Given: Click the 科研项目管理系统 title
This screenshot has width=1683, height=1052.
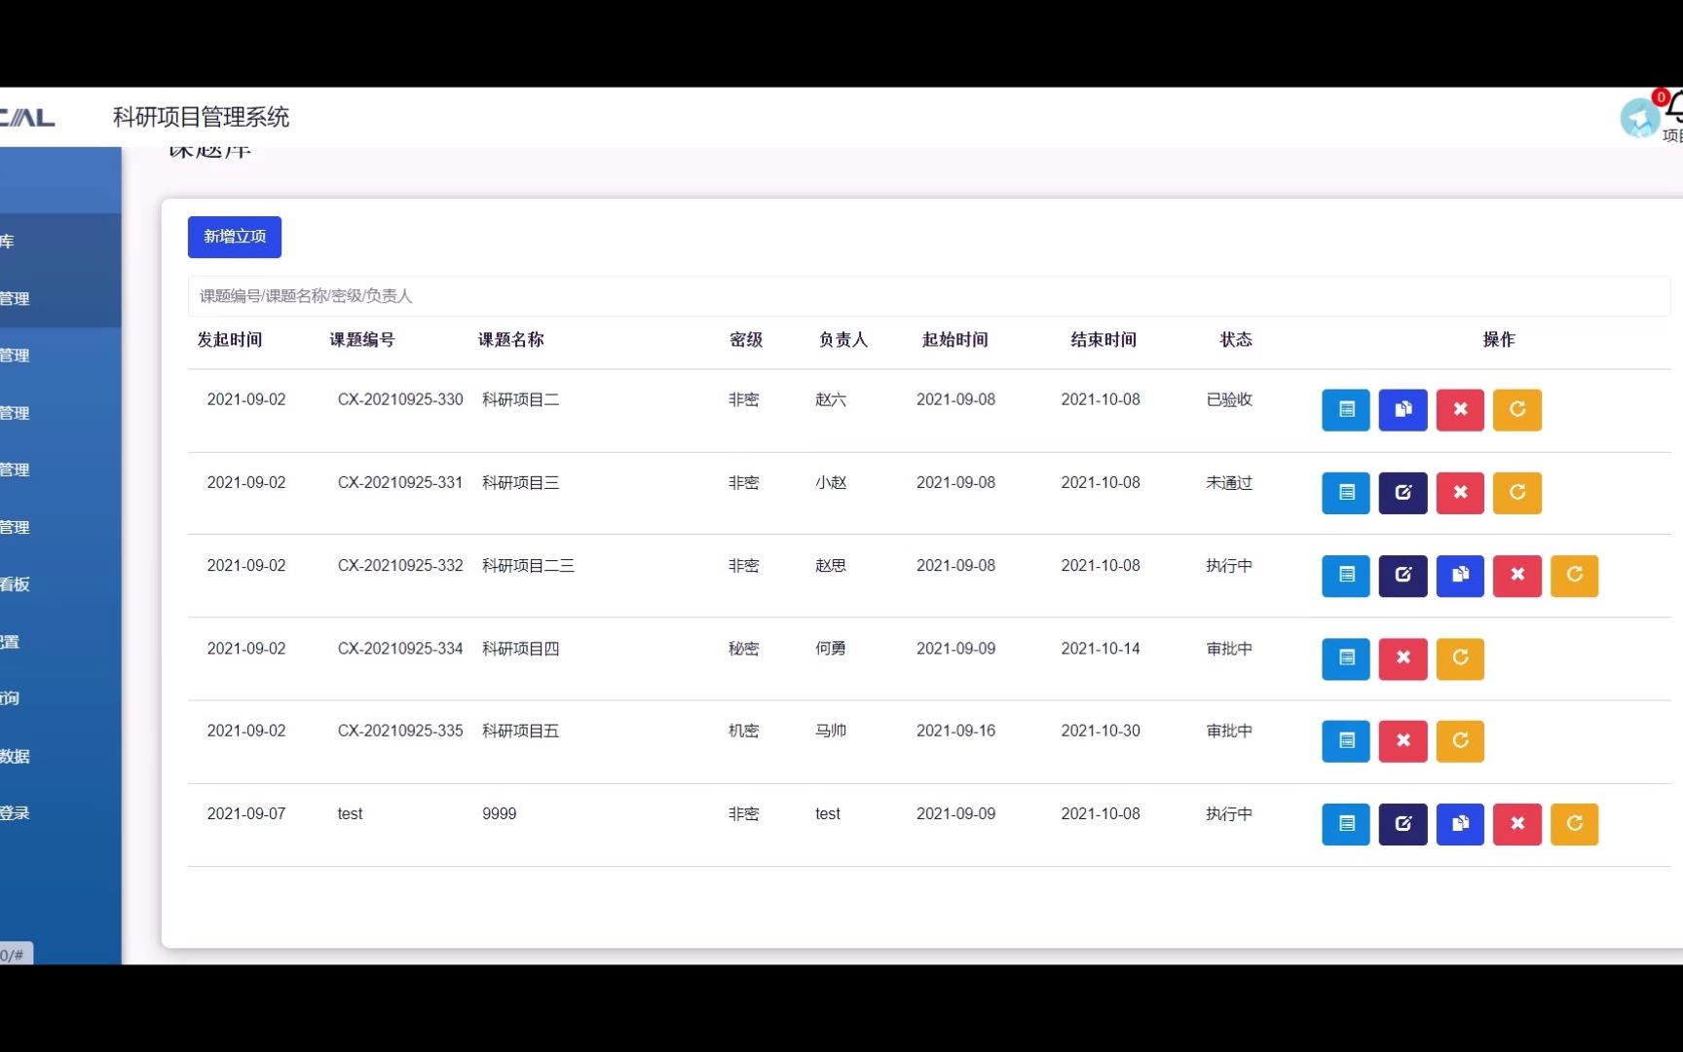Looking at the screenshot, I should point(202,117).
